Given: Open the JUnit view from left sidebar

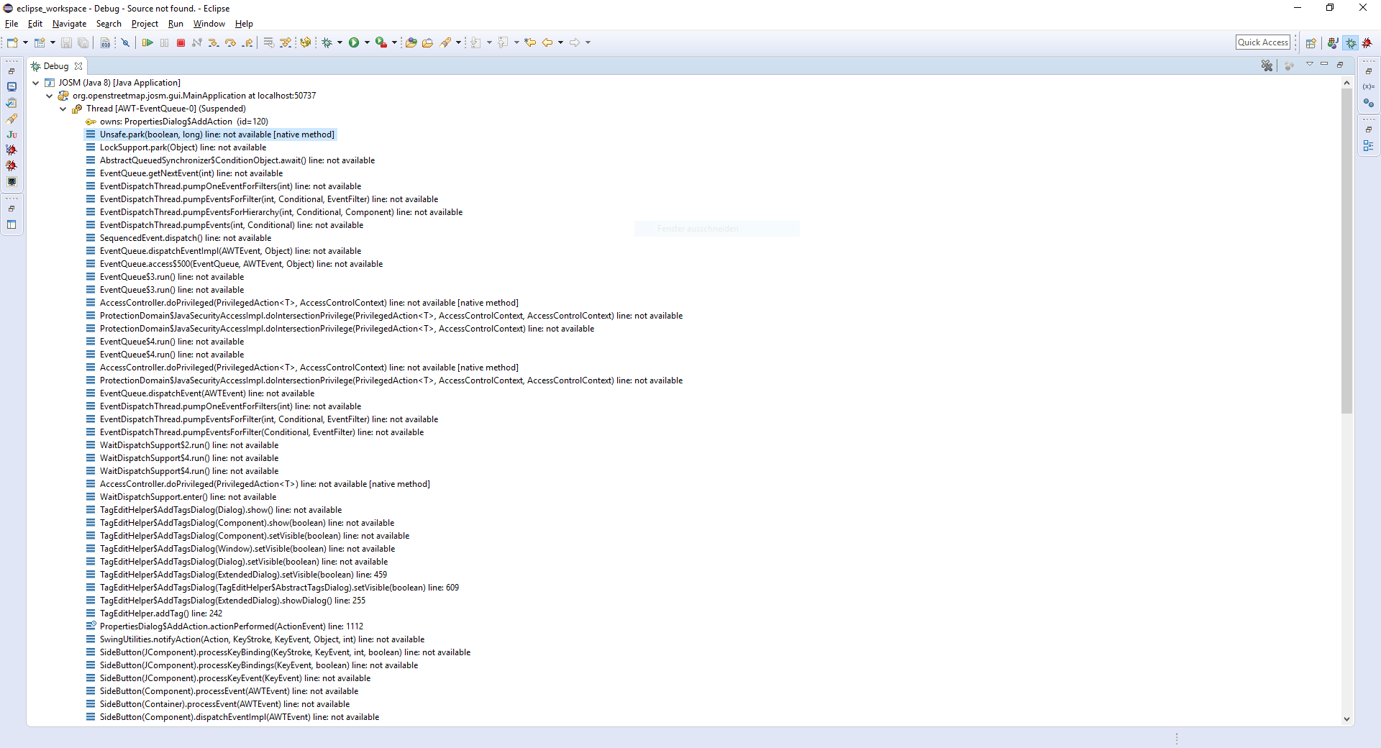Looking at the screenshot, I should coord(12,134).
